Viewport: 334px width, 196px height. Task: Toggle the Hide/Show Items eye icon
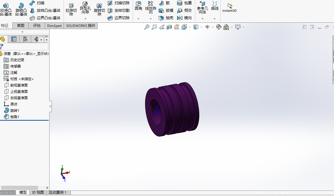click(x=207, y=27)
